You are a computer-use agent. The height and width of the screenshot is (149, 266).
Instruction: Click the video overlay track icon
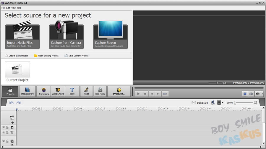click(x=12, y=141)
